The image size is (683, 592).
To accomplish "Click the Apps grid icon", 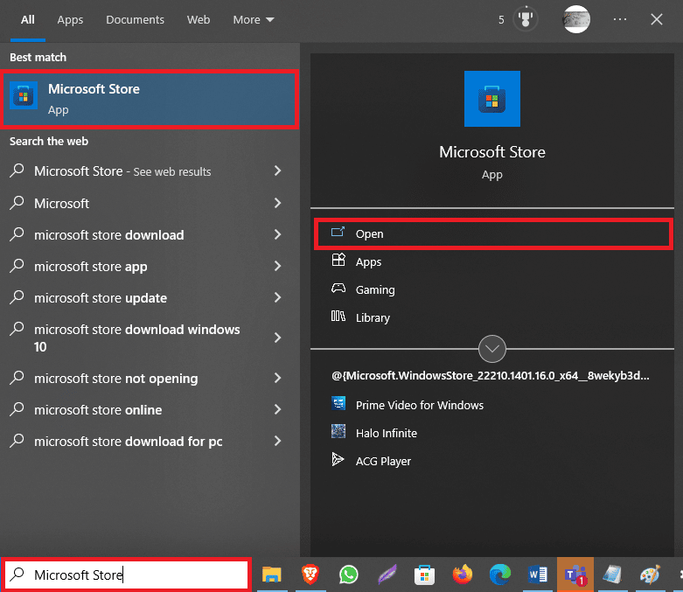I will [x=338, y=260].
